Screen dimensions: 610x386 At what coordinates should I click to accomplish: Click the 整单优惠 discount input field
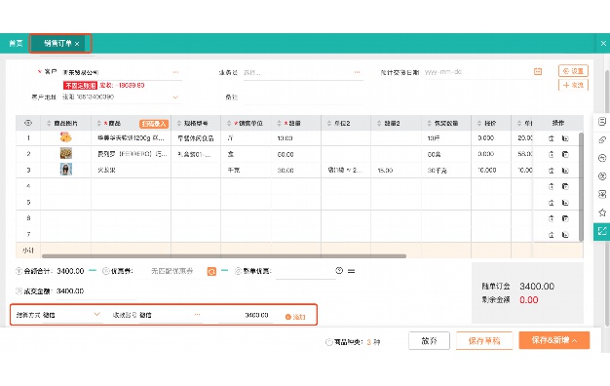(305, 271)
